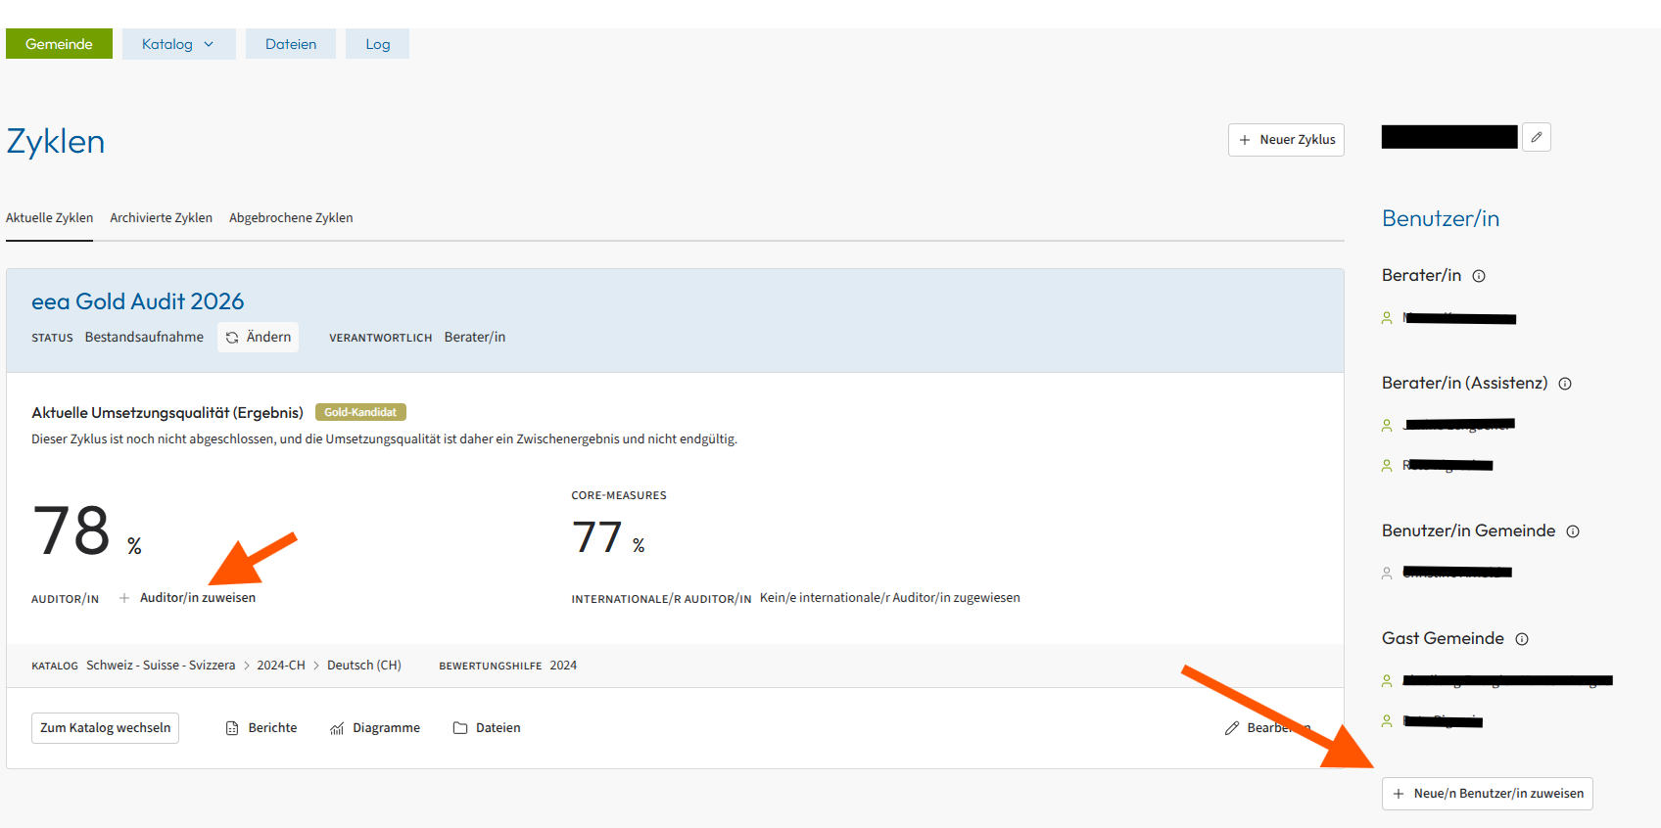The height and width of the screenshot is (828, 1661).
Task: Change status with the Ändern button
Action: [x=259, y=337]
